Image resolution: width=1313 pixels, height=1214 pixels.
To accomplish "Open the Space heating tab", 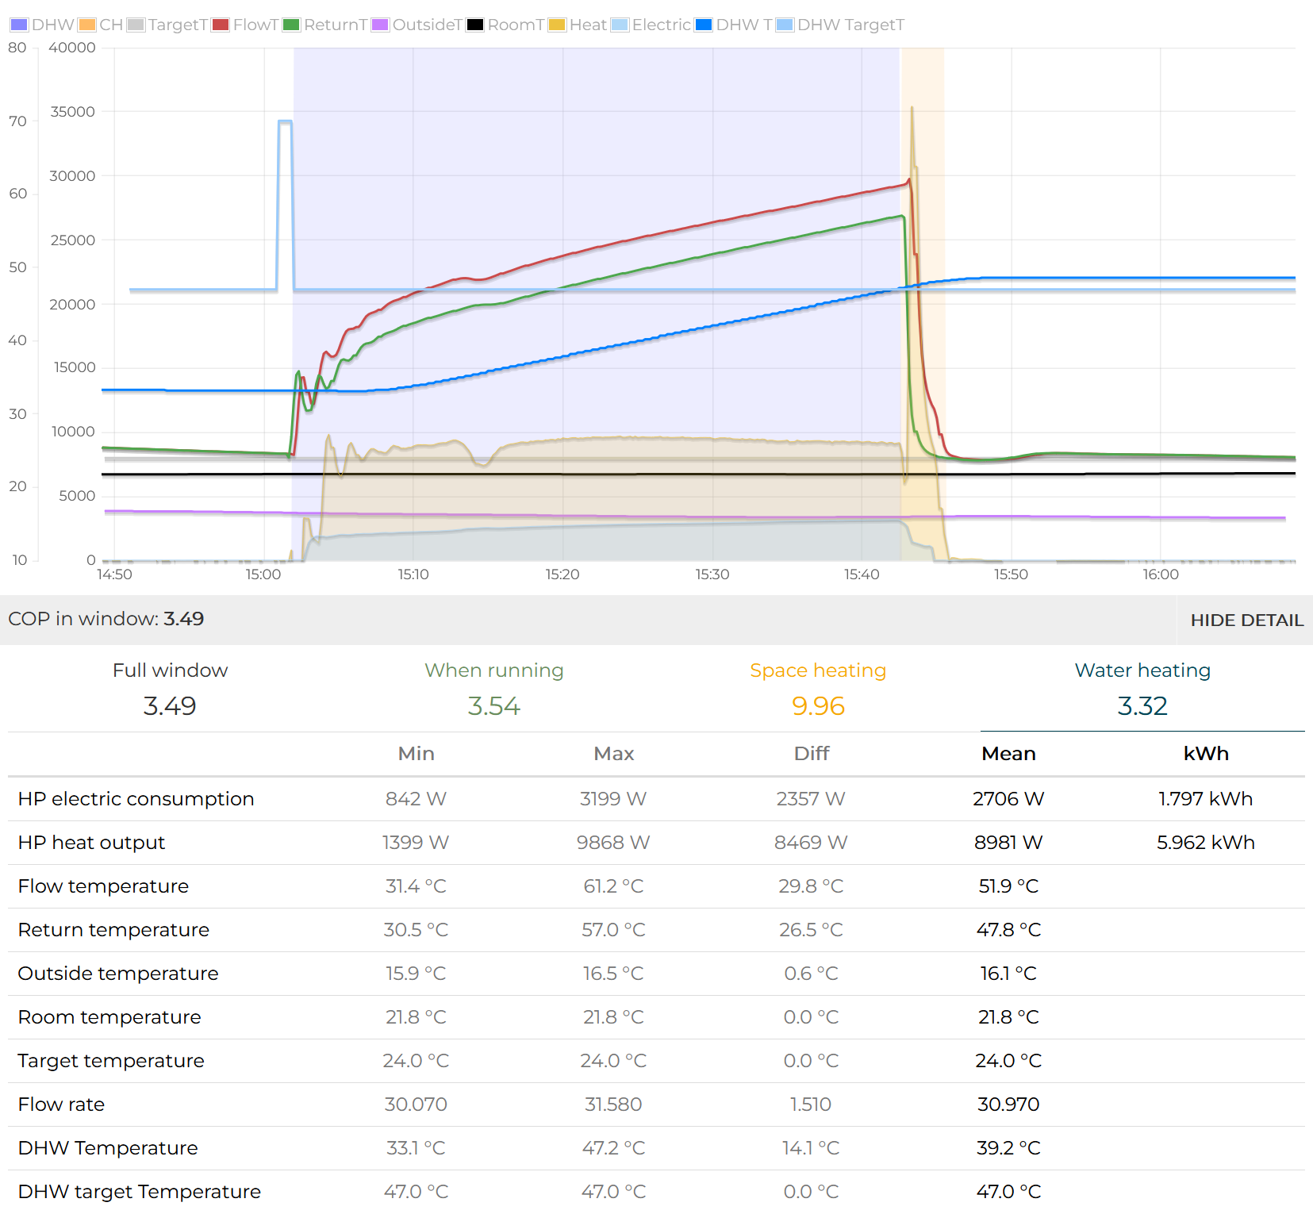I will [818, 689].
